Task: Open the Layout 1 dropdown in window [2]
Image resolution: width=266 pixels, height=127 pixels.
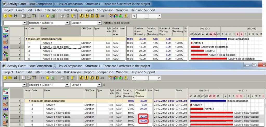Action: [99, 85]
